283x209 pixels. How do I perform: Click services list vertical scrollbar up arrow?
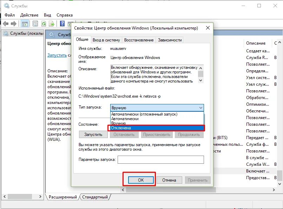(x=279, y=42)
